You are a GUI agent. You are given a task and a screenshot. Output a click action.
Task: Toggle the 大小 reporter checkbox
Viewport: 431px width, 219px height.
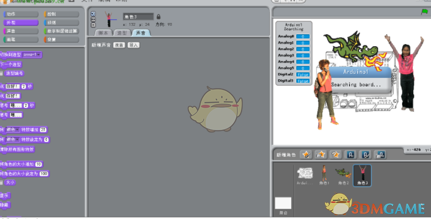1,183
